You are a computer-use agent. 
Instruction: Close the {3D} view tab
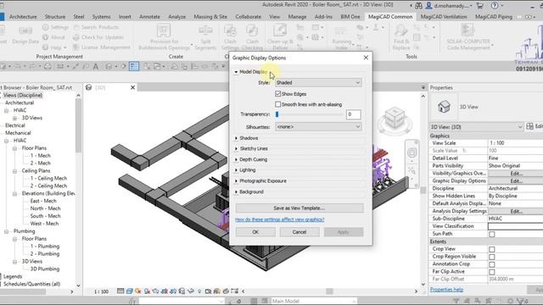point(132,87)
